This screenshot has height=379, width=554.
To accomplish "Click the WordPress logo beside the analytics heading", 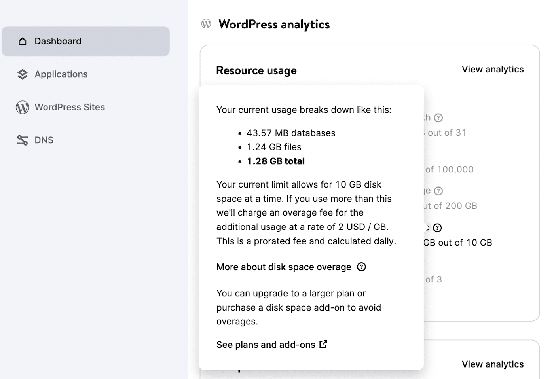I will click(206, 24).
